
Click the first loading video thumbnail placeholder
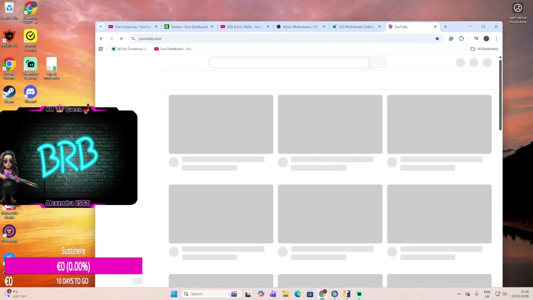point(221,124)
